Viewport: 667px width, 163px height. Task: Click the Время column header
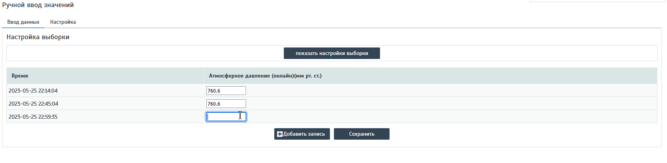click(20, 76)
